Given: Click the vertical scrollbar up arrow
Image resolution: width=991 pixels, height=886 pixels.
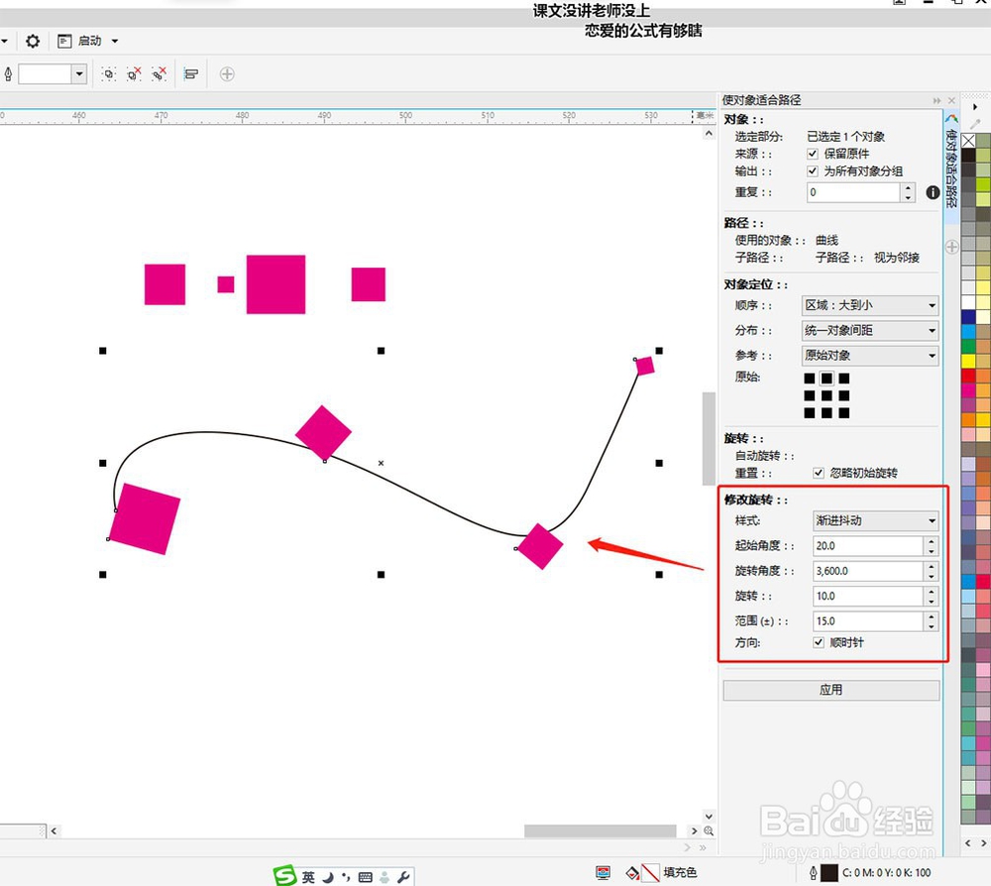Looking at the screenshot, I should tap(709, 134).
